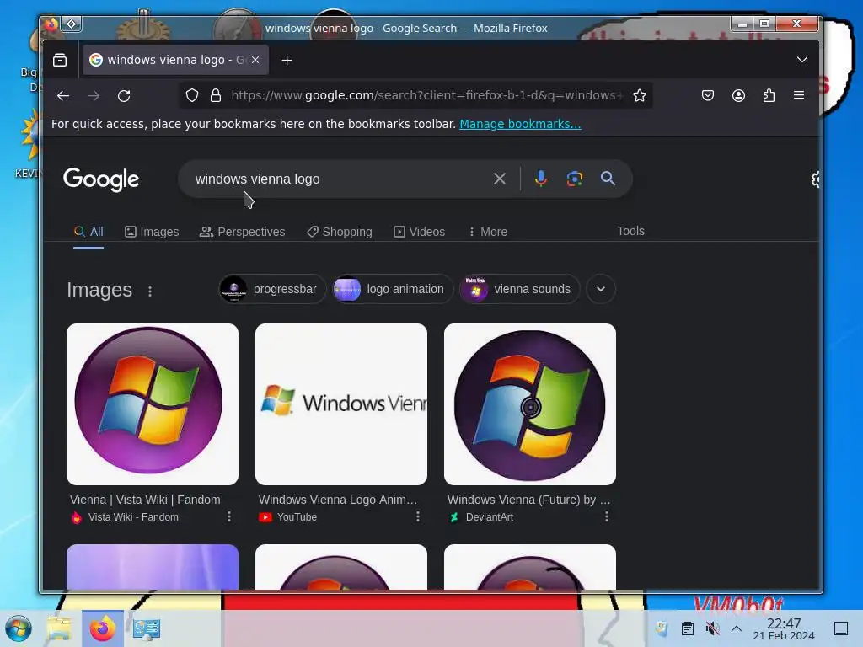Open file manager from the taskbar
Screen dimensions: 863x647
[x=59, y=628]
